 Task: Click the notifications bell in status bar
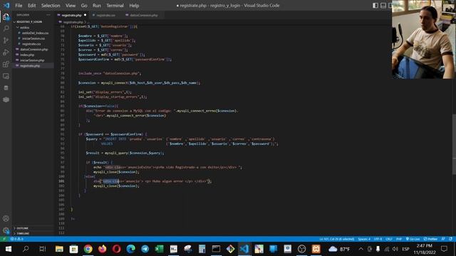[x=450, y=239]
